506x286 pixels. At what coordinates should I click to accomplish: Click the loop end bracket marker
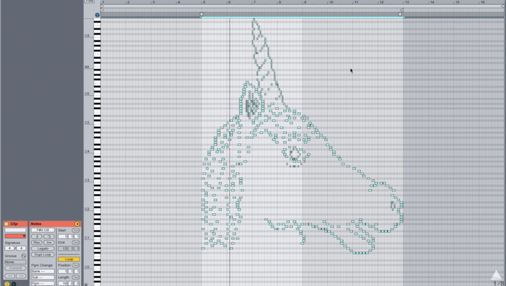(x=400, y=14)
